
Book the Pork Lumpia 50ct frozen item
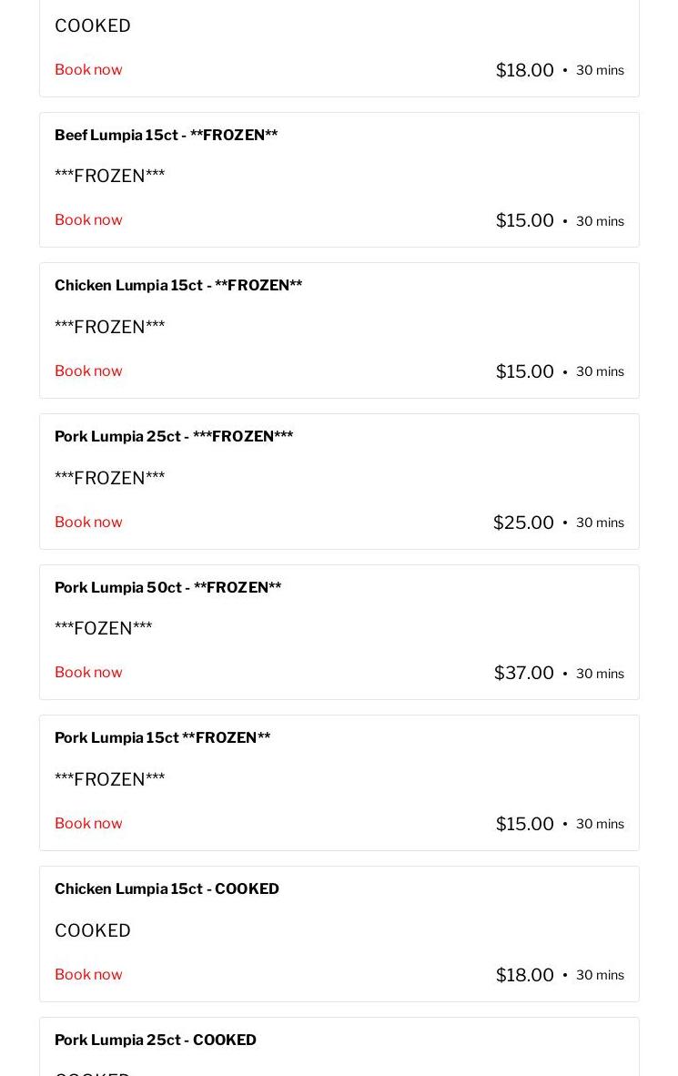(x=88, y=673)
